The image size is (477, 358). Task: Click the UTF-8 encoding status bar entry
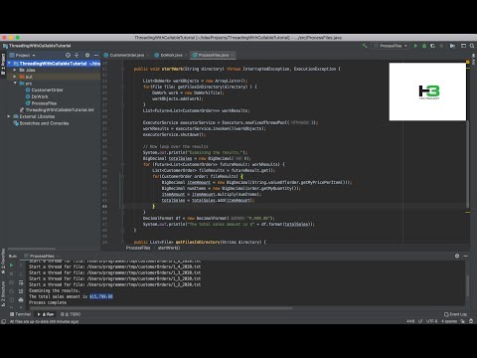pyautogui.click(x=432, y=321)
